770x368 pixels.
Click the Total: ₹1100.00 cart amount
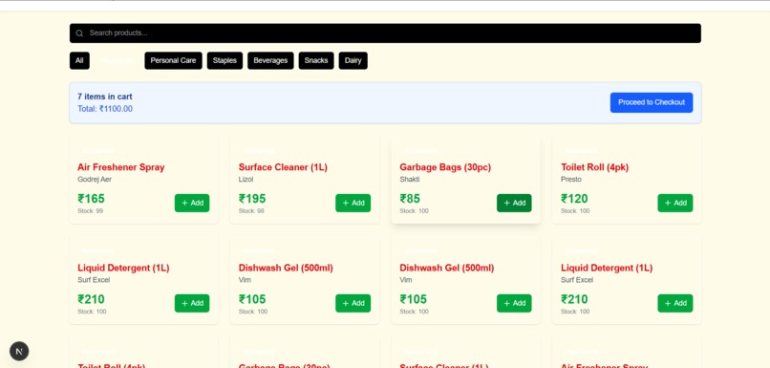[105, 109]
